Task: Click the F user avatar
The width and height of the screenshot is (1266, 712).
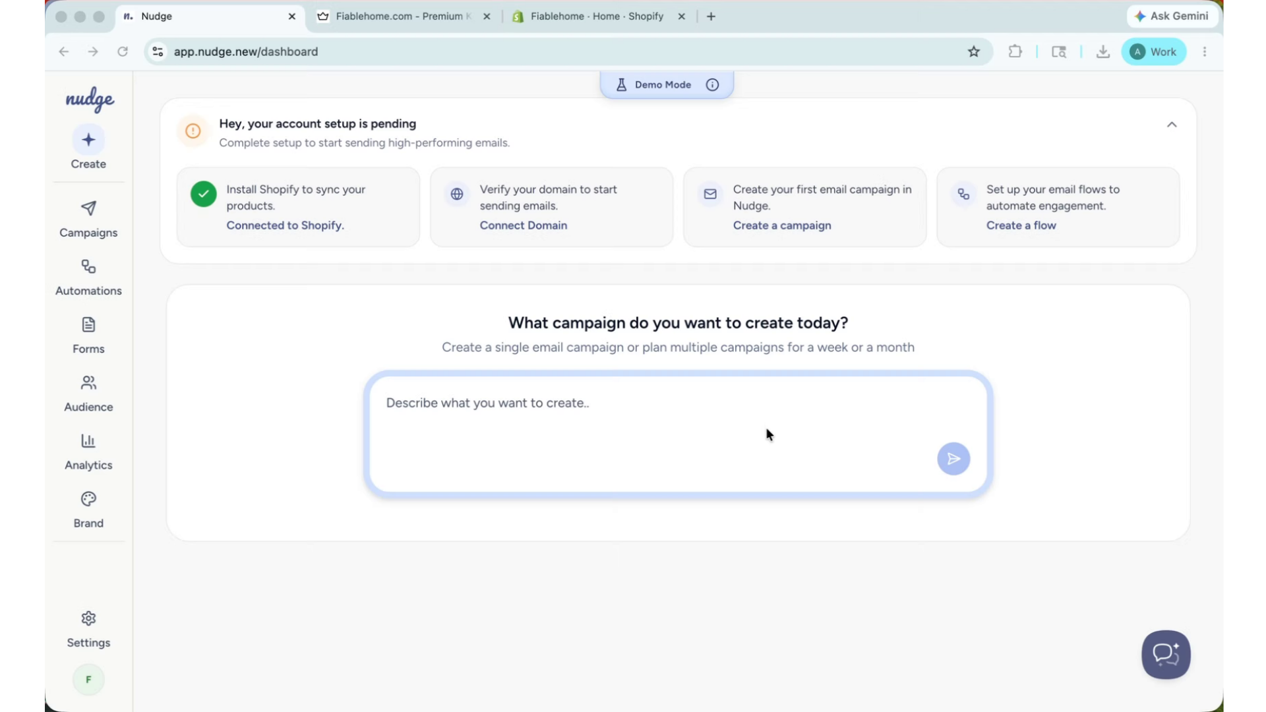Action: (x=88, y=680)
